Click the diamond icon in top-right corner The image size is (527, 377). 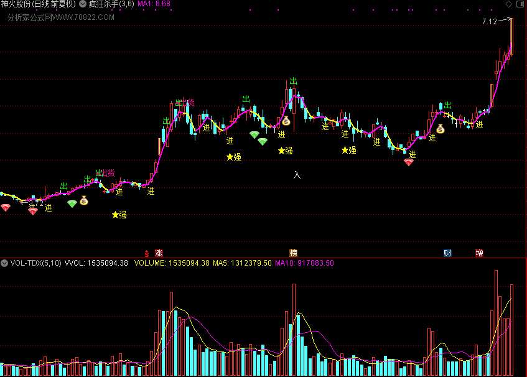point(508,4)
